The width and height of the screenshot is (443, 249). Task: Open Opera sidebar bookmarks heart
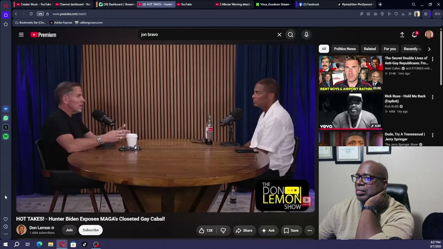coord(6,219)
